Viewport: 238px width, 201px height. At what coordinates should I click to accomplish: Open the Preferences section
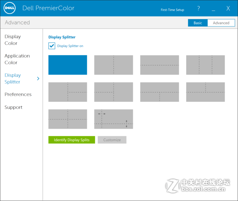point(18,94)
